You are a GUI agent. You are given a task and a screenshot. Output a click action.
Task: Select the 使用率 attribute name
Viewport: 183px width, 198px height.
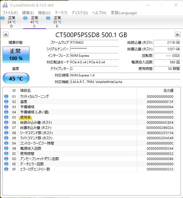(25, 117)
